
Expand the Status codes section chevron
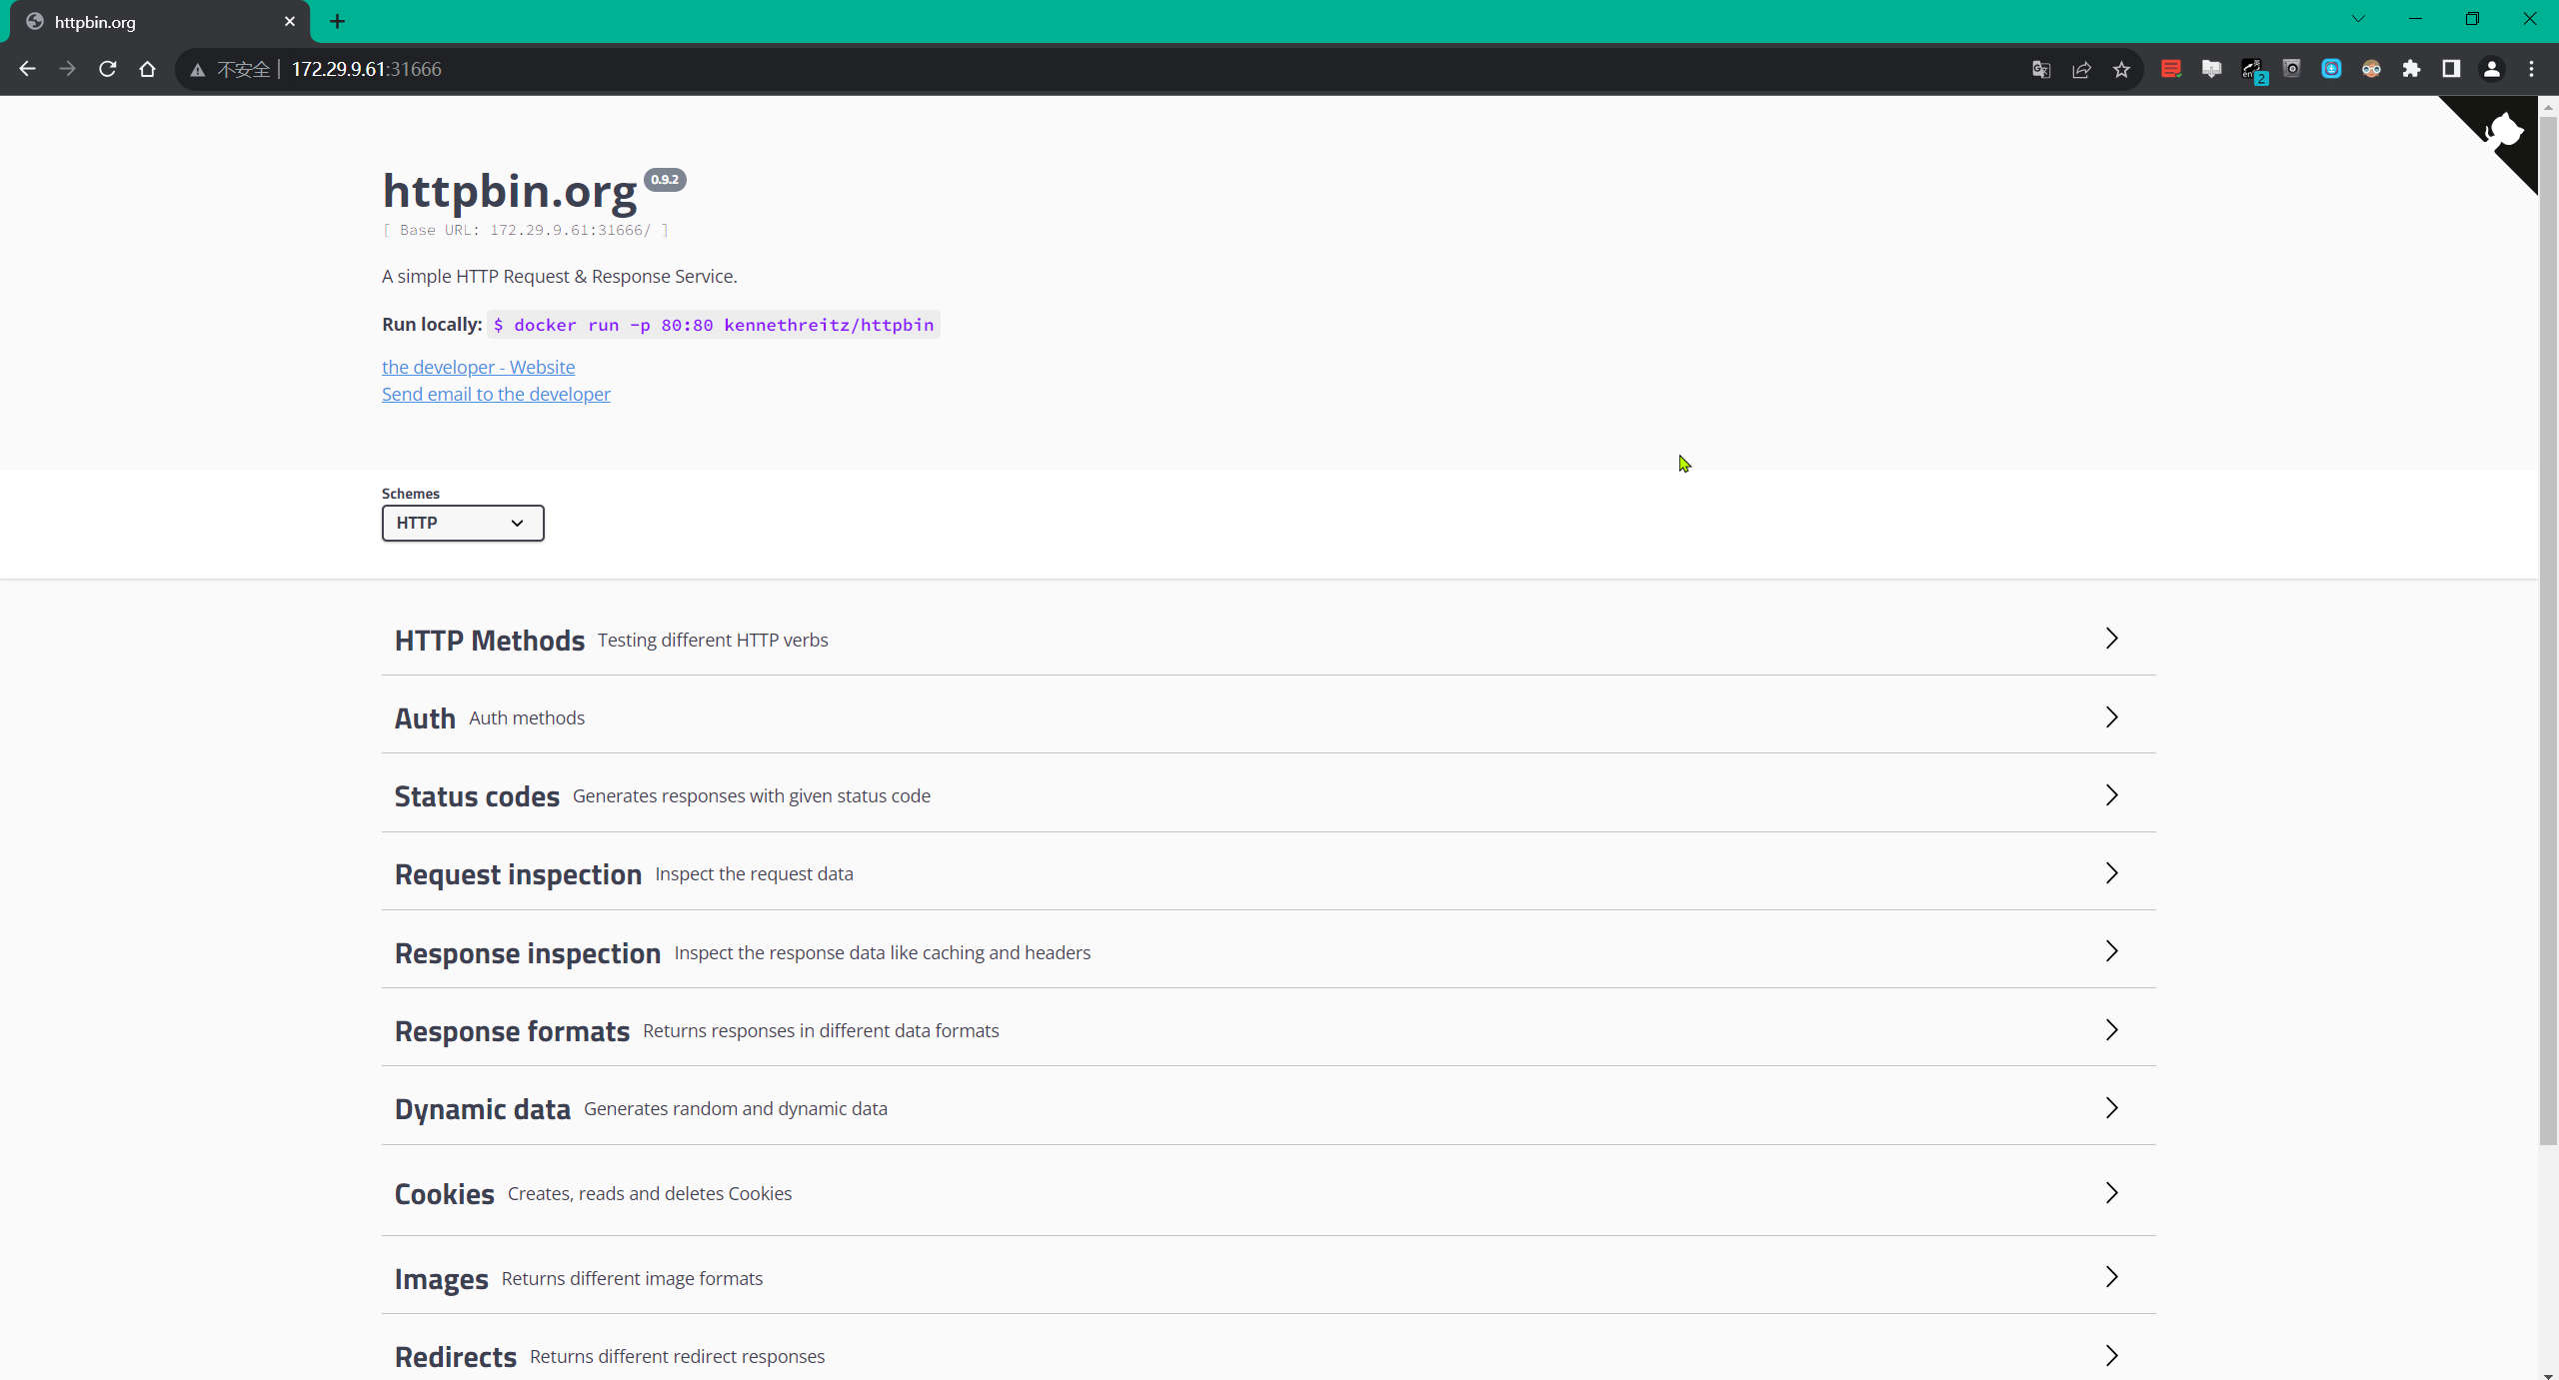point(2111,794)
